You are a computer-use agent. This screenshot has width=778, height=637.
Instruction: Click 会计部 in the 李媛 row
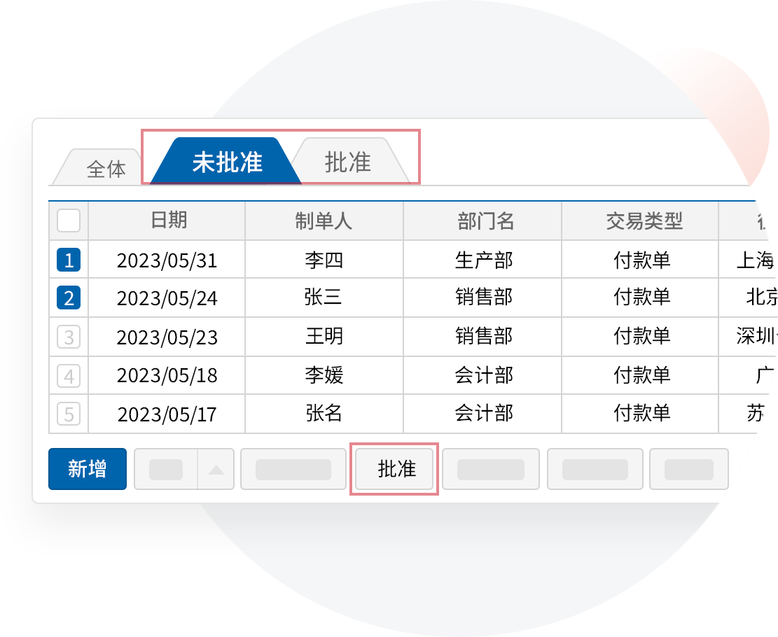[483, 376]
